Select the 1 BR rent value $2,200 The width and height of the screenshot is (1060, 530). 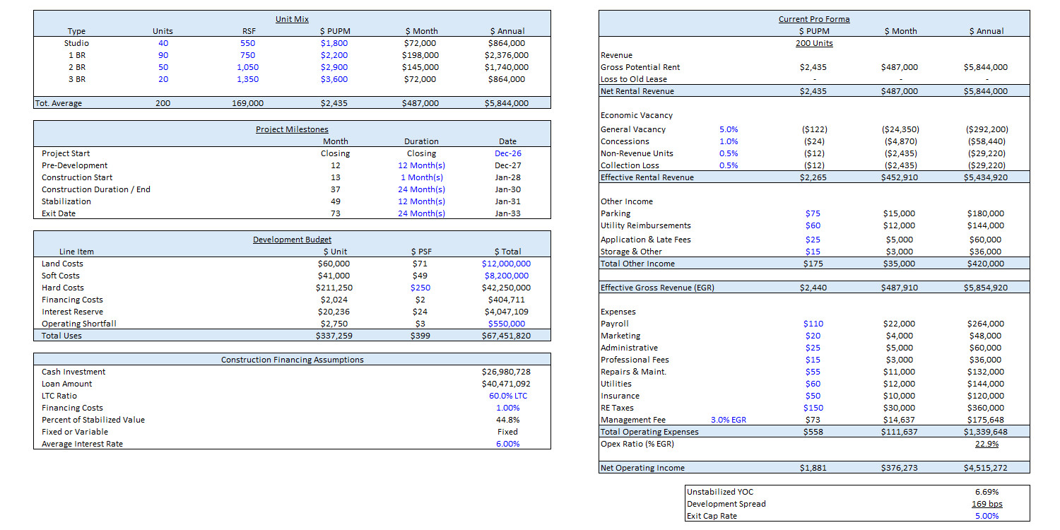pyautogui.click(x=334, y=55)
